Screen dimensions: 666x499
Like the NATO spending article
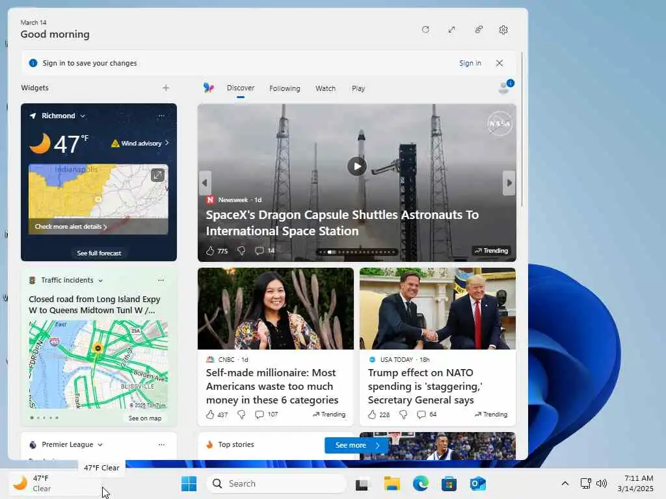pos(371,415)
